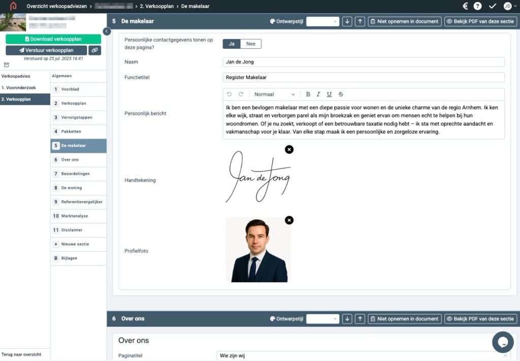The image size is (520, 361).
Task: Toggle underline formatting
Action: (x=329, y=94)
